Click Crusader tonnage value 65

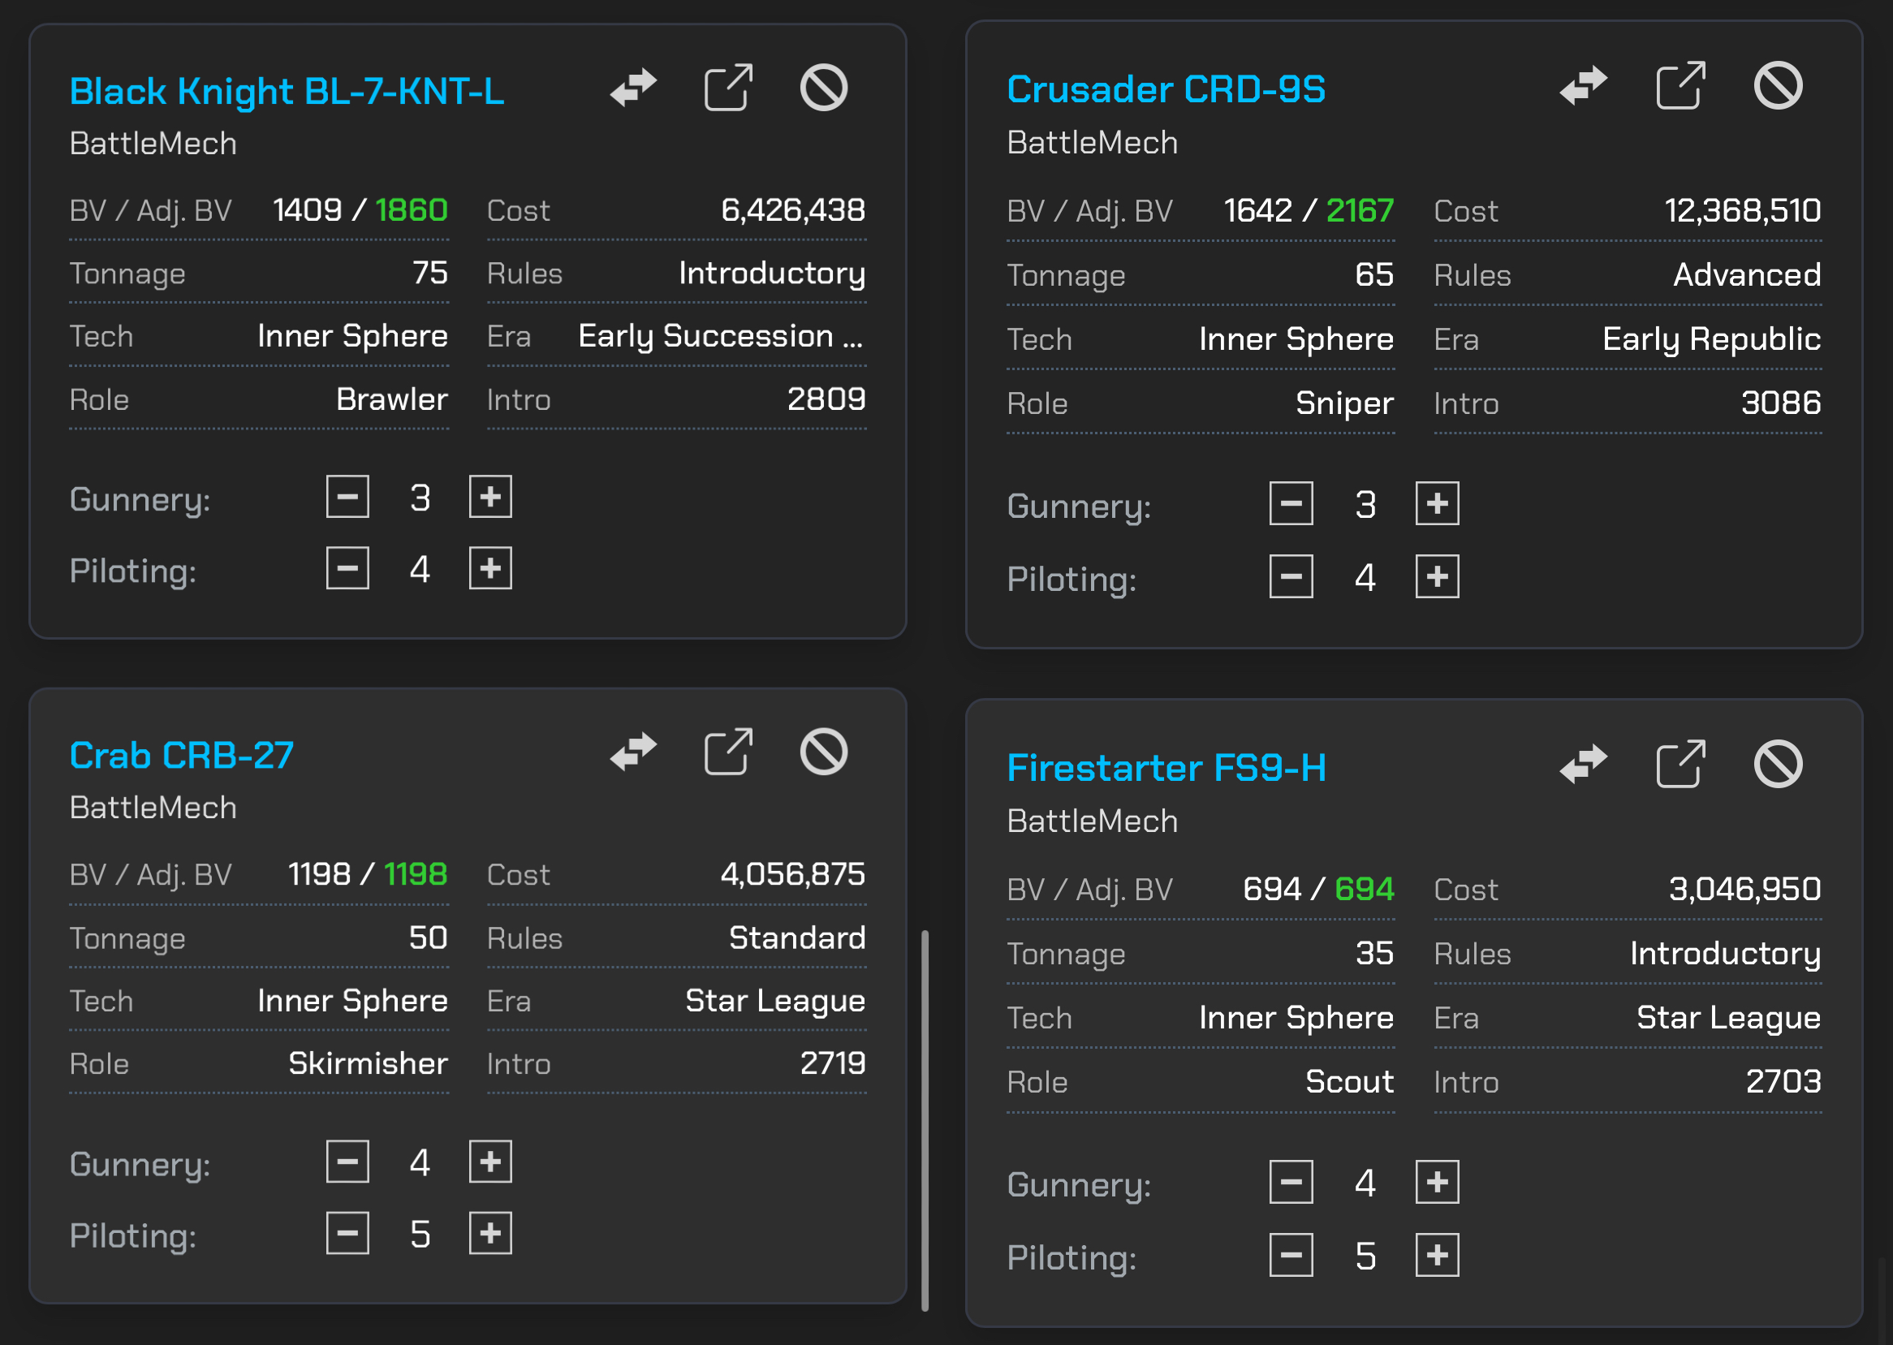tap(1374, 274)
